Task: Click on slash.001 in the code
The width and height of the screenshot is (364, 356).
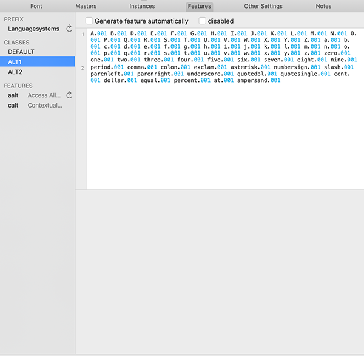Action: tap(339, 67)
